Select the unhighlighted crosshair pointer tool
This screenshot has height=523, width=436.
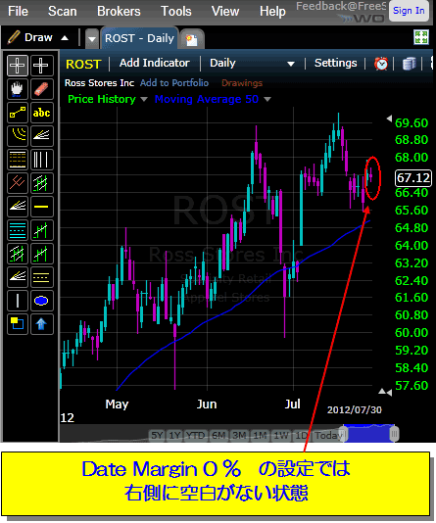click(41, 65)
